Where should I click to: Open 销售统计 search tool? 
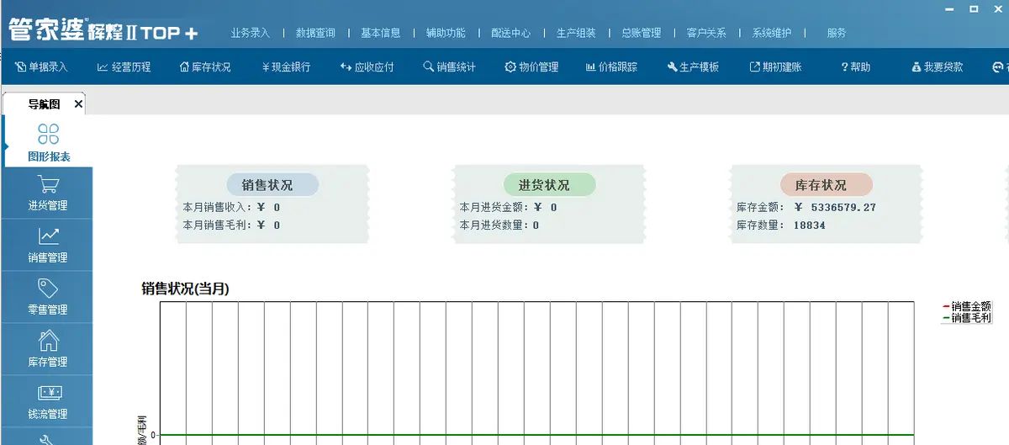coord(449,66)
